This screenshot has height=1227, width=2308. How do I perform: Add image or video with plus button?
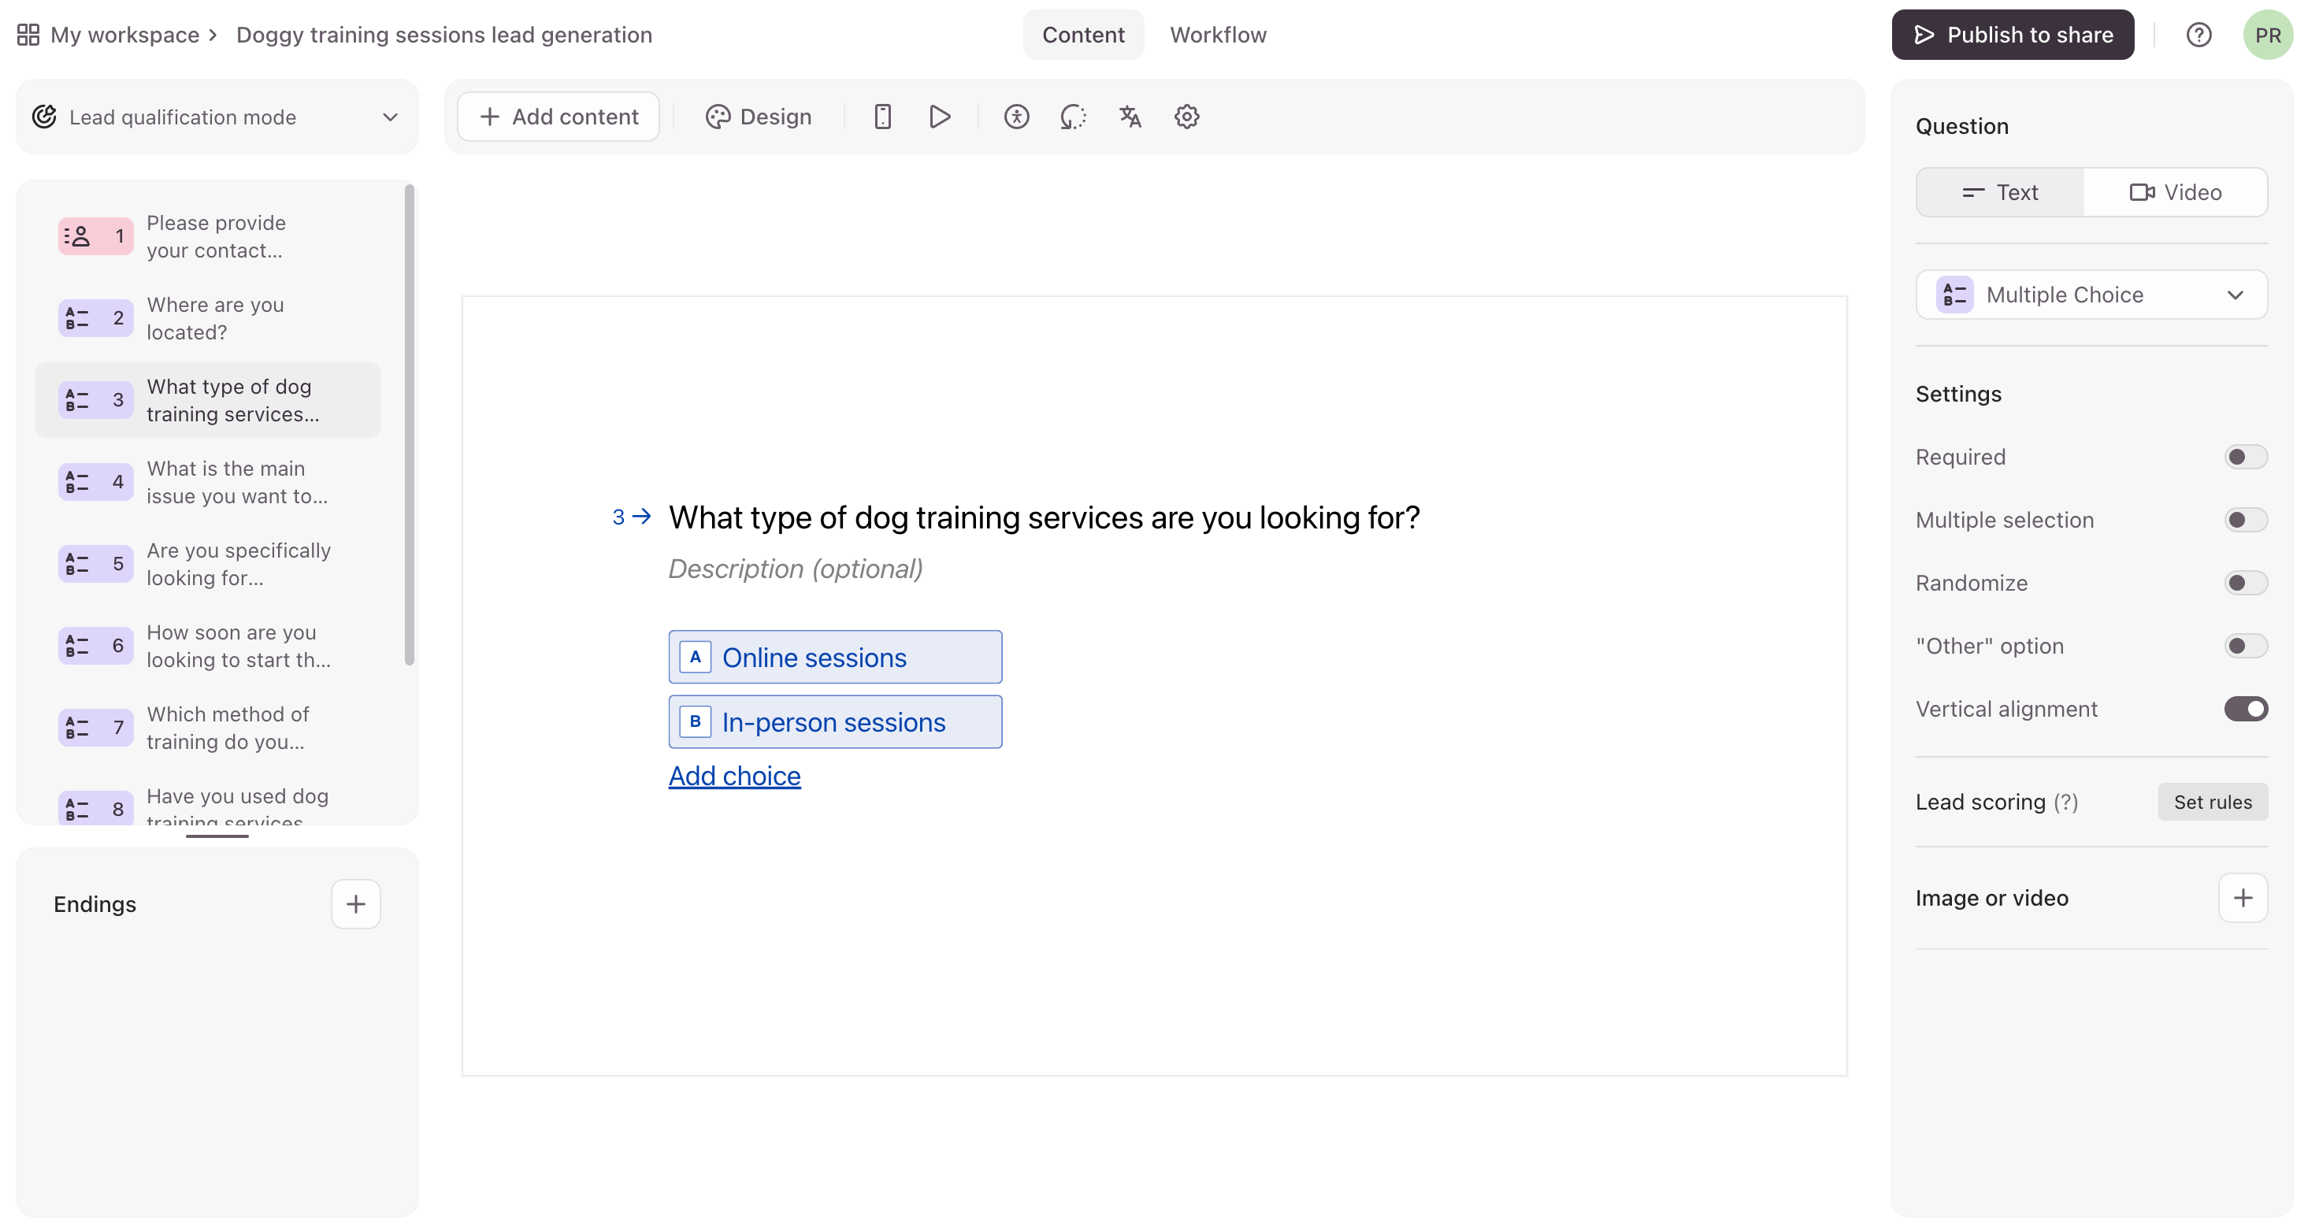point(2243,898)
